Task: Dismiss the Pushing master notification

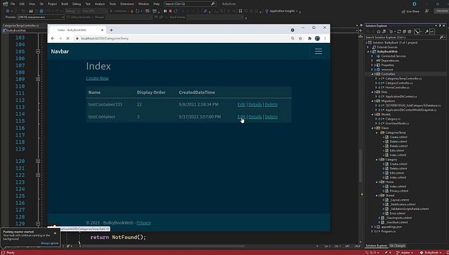Action: 55,233
